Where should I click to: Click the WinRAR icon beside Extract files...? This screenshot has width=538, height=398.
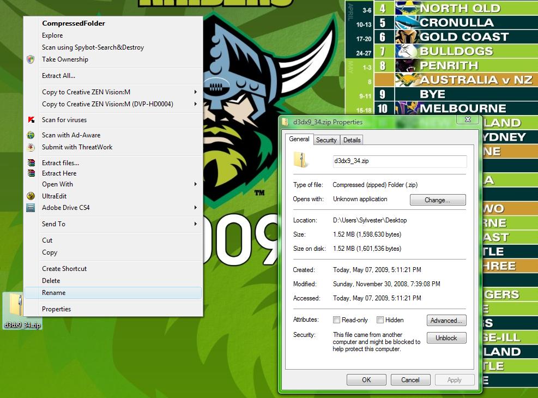31,163
